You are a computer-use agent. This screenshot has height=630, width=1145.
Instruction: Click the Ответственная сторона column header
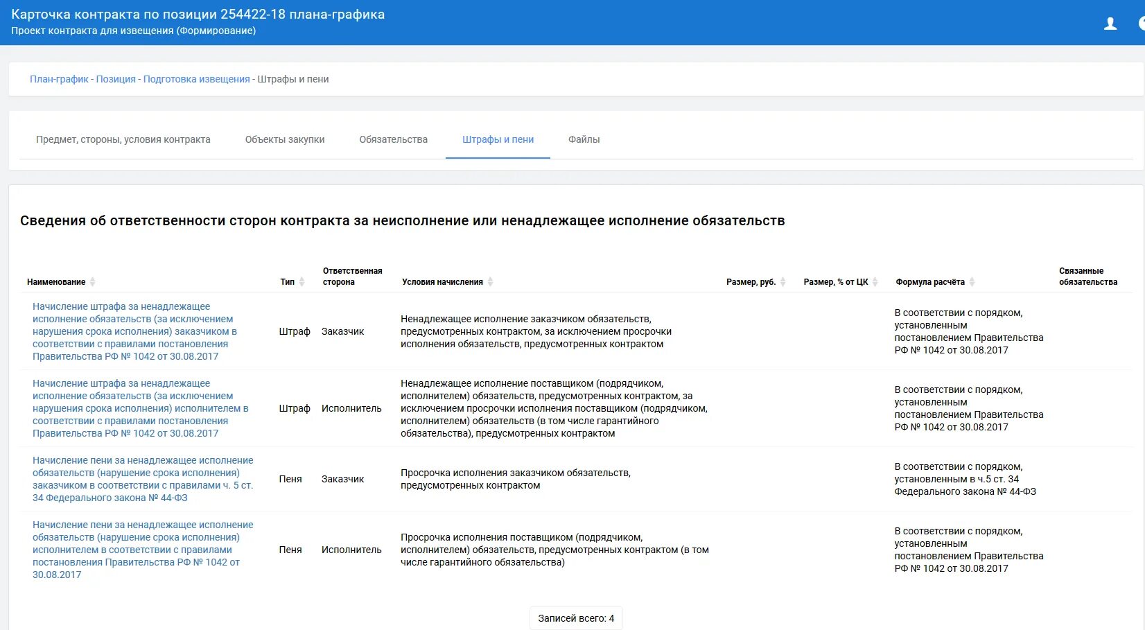tap(352, 277)
